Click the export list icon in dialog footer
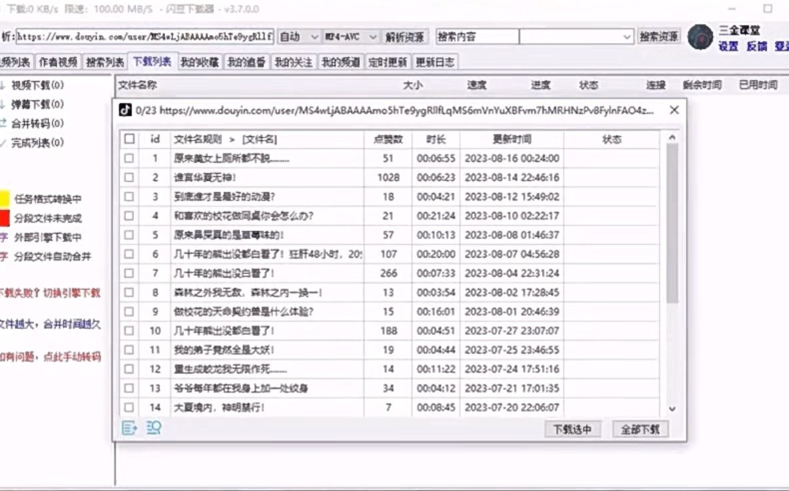789x491 pixels. 129,428
